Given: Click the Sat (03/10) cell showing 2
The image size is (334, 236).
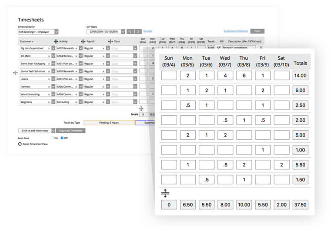Looking at the screenshot, I should [281, 165].
